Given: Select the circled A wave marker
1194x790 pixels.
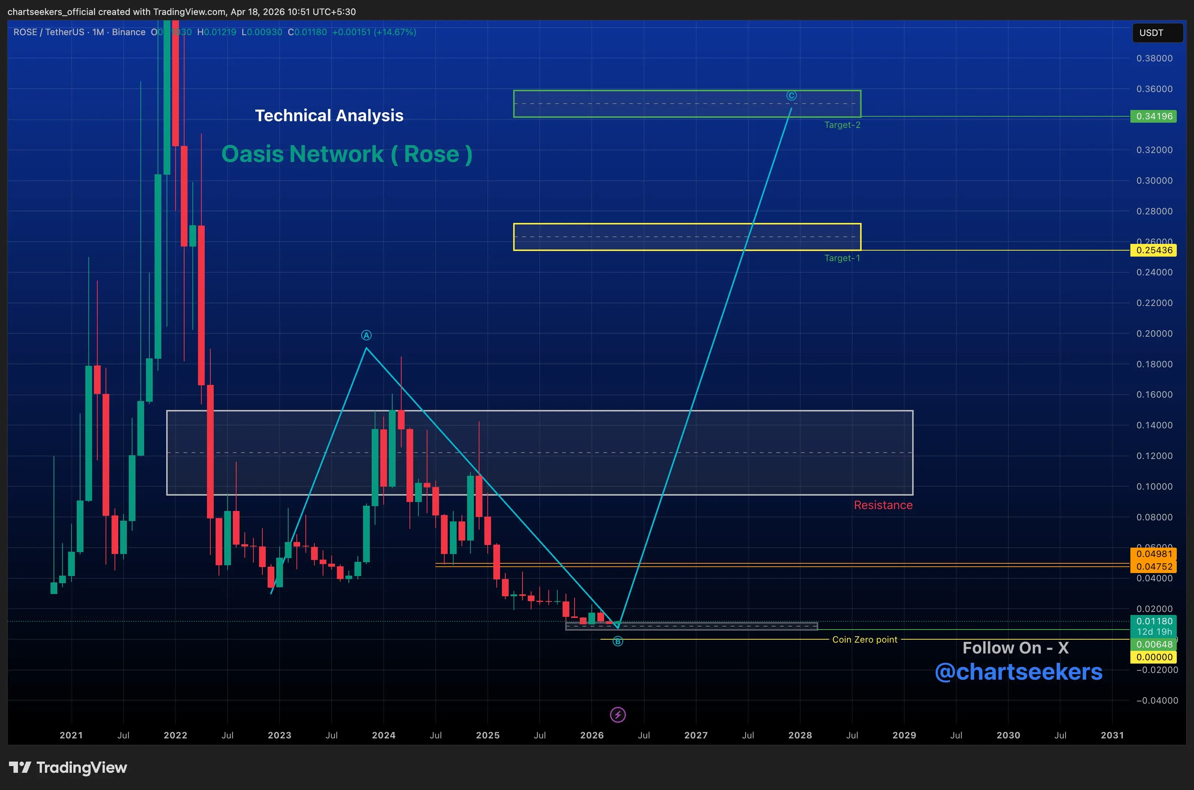Looking at the screenshot, I should (366, 335).
